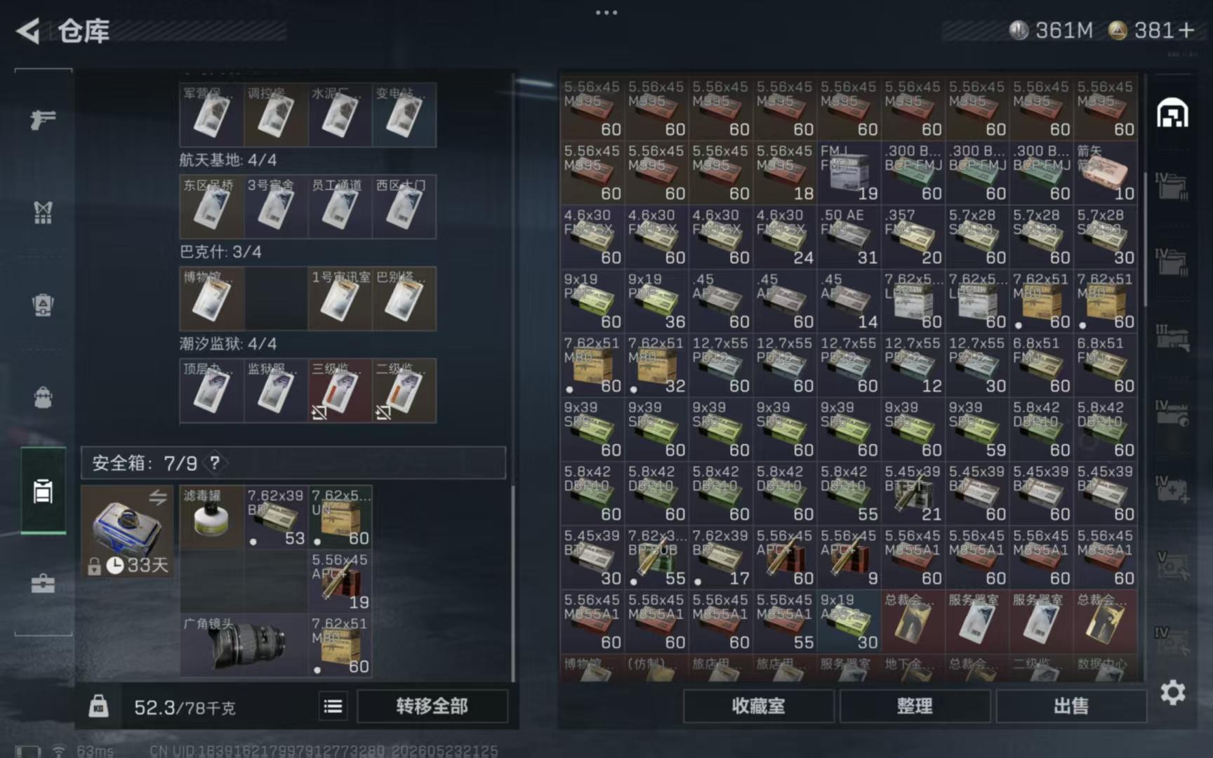Click the 航天基地: 4/4 label
Image resolution: width=1213 pixels, height=758 pixels.
[x=227, y=160]
